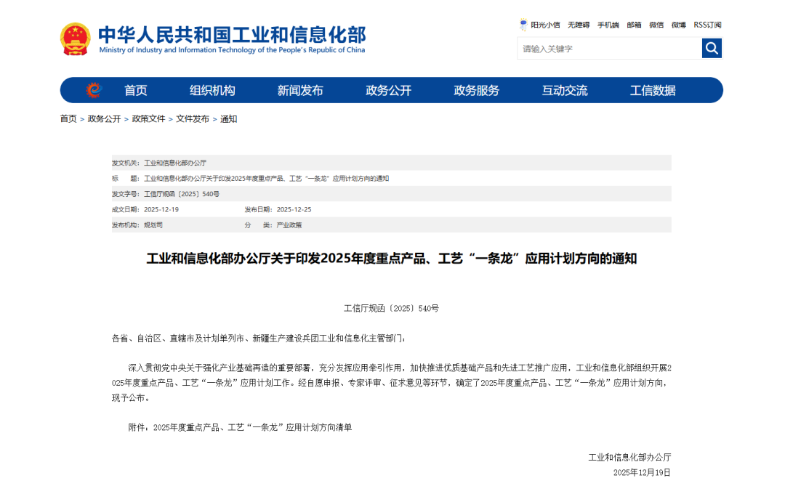Click 政策文件 in the breadcrumb trail
Viewport: 785px width, 494px height.
pyautogui.click(x=148, y=119)
